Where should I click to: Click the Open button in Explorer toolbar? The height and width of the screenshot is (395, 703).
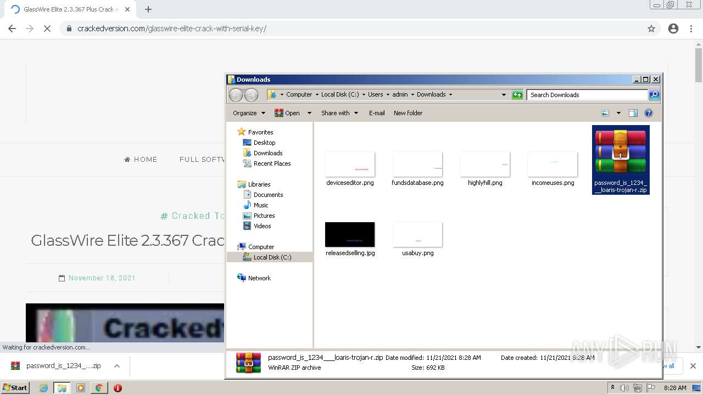pyautogui.click(x=288, y=113)
